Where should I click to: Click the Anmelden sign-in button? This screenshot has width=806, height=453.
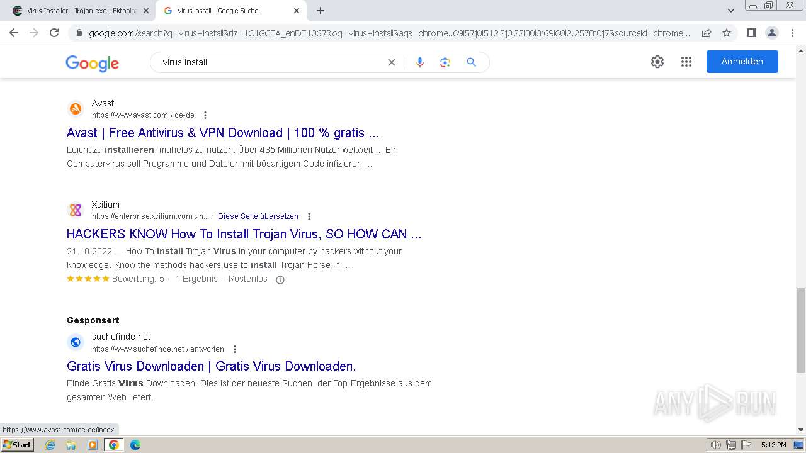click(x=742, y=62)
